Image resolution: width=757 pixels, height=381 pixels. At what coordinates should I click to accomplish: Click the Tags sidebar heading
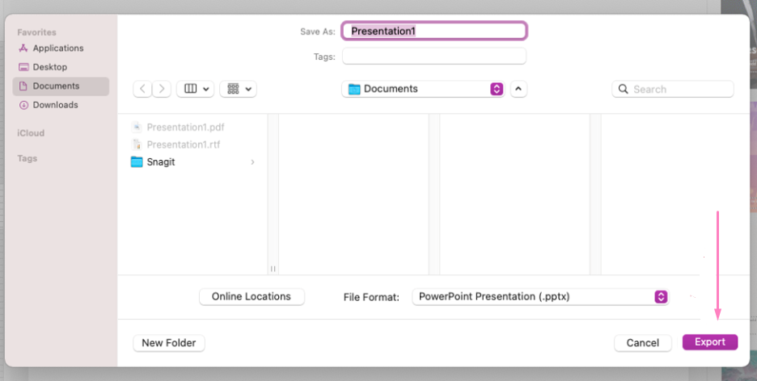27,158
